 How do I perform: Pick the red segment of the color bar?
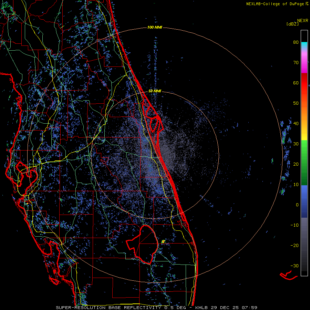[x=304, y=83]
